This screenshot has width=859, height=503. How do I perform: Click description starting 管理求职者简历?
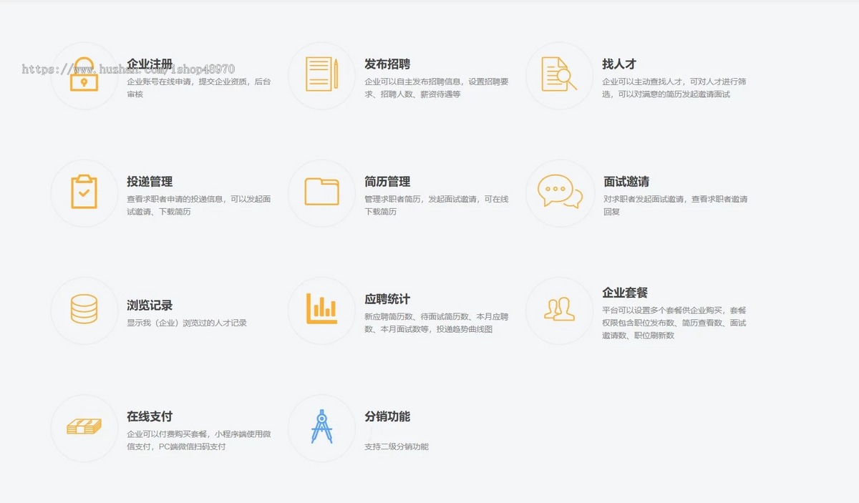point(437,205)
